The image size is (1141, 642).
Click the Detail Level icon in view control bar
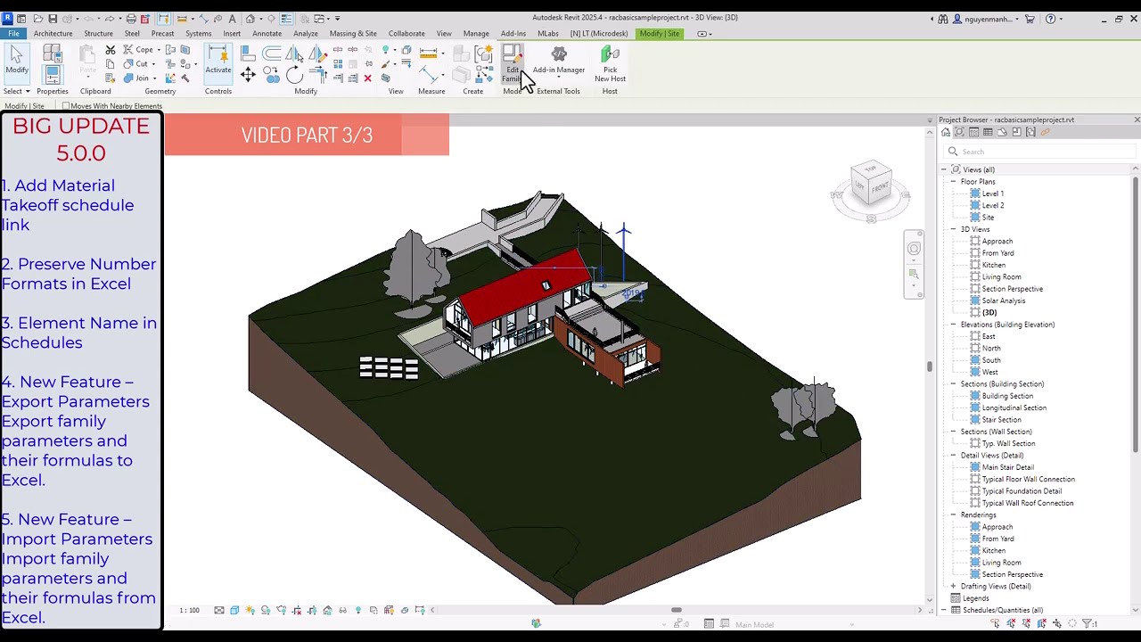click(219, 610)
